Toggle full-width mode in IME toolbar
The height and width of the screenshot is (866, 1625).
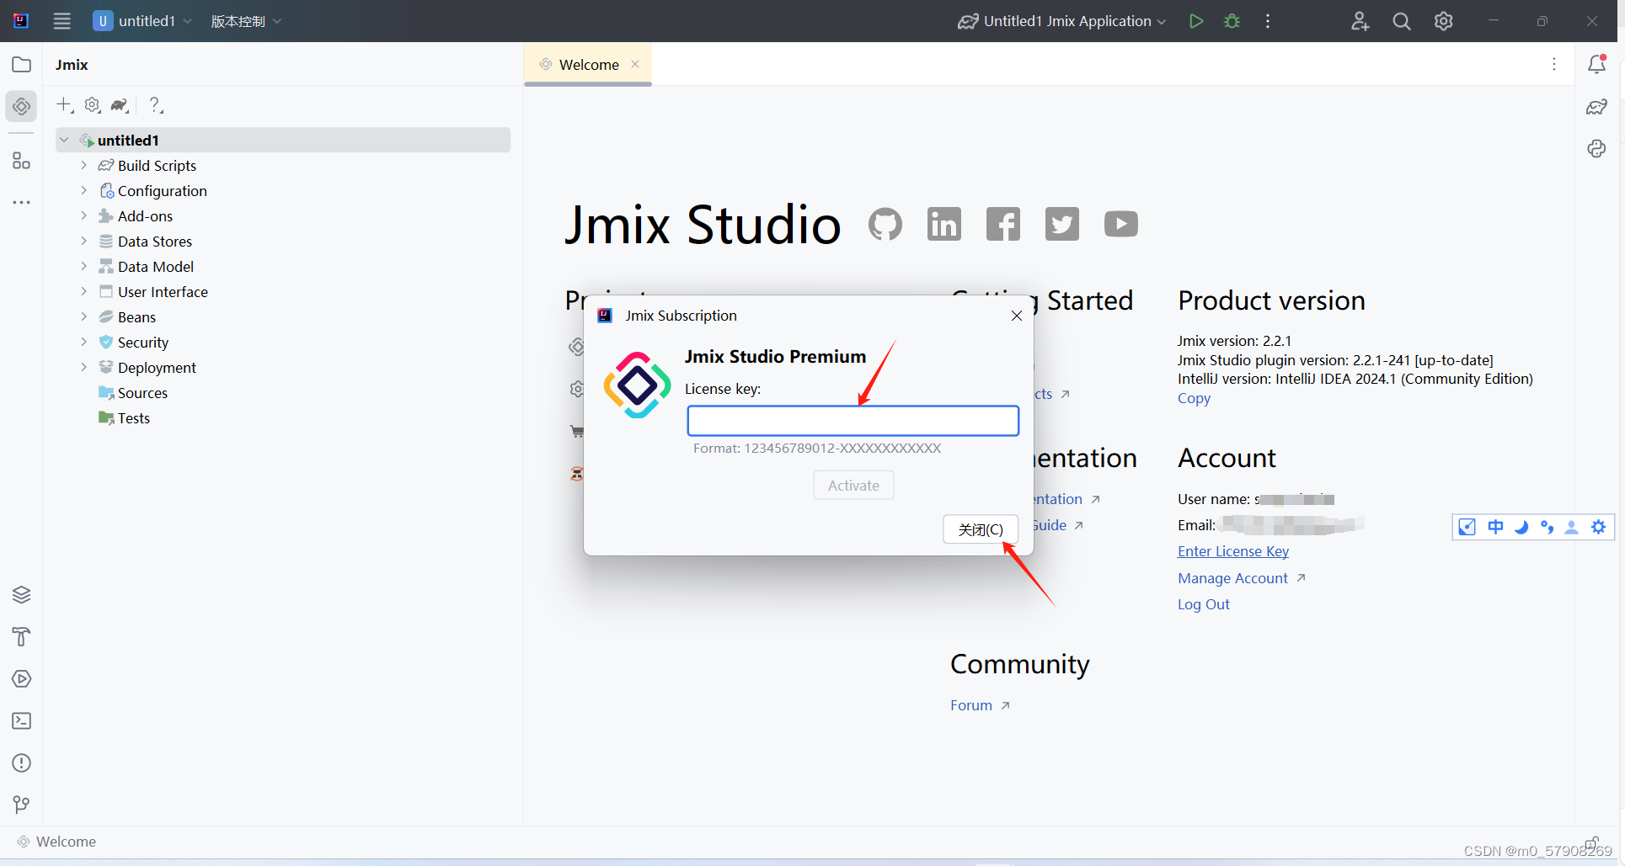[x=1522, y=527]
